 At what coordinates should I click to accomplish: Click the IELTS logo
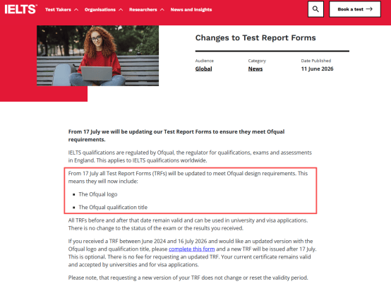pos(20,9)
